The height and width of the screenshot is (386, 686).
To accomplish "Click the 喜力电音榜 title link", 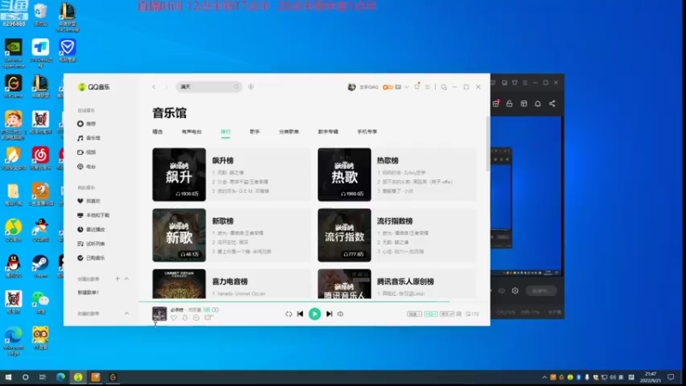I will 230,281.
